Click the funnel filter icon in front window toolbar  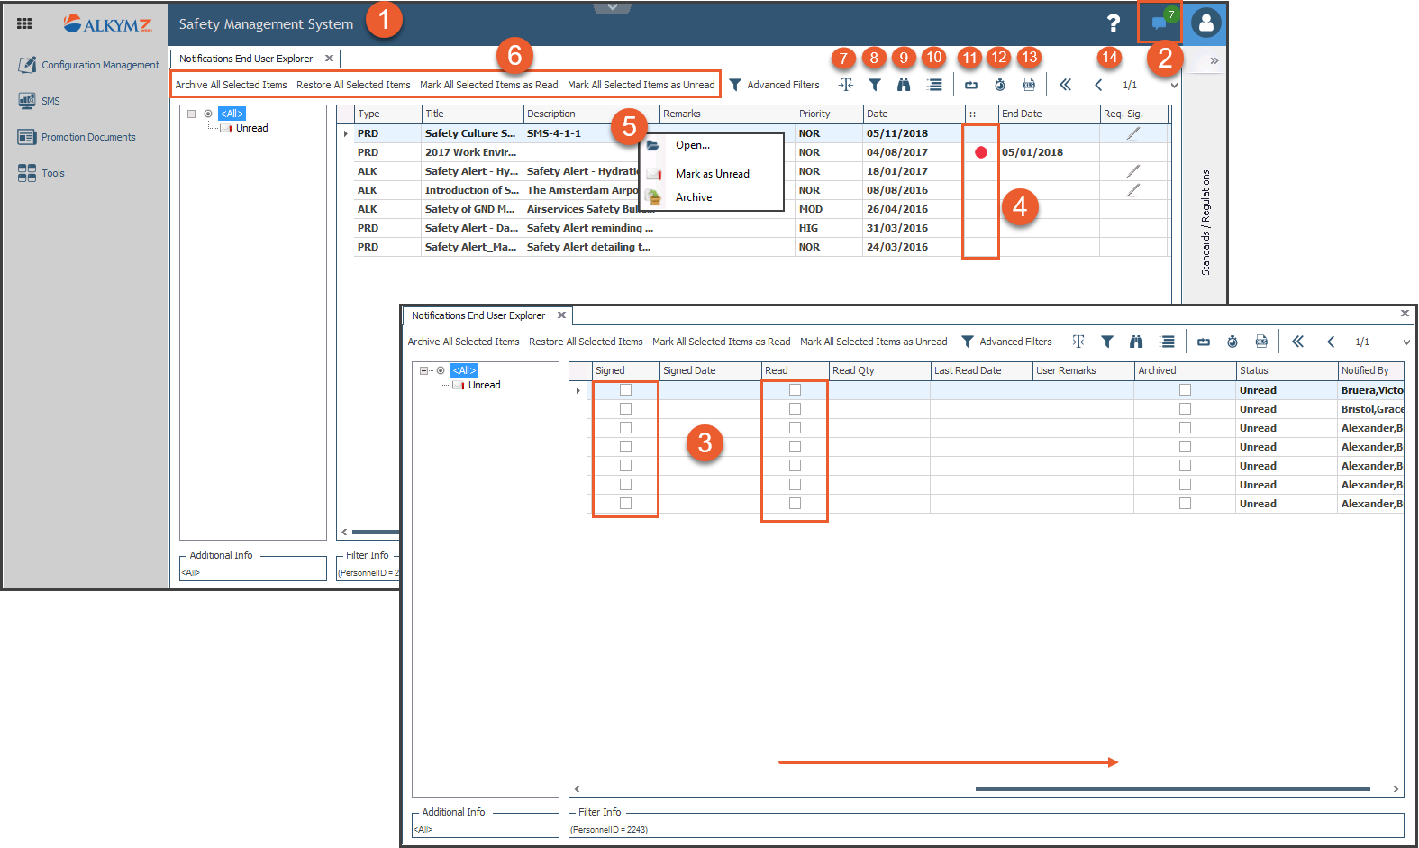pyautogui.click(x=1107, y=342)
